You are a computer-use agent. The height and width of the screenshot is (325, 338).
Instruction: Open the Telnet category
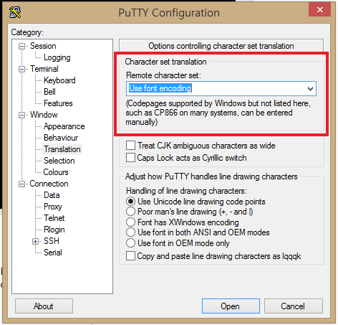[54, 218]
